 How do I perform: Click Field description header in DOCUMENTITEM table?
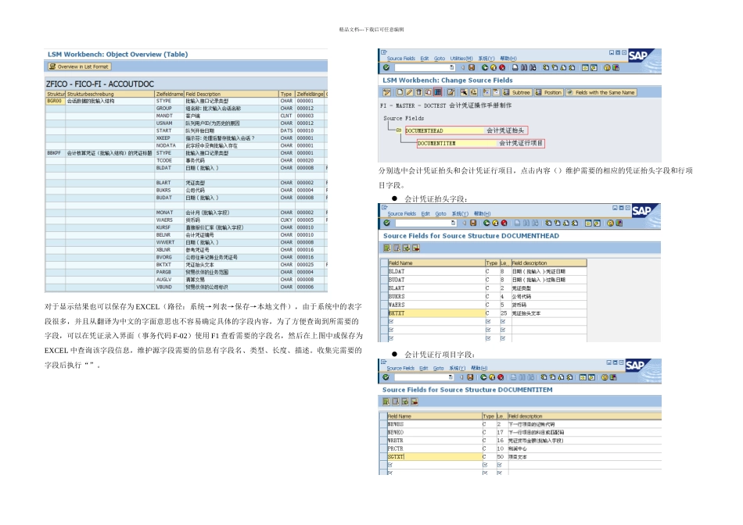pyautogui.click(x=583, y=416)
